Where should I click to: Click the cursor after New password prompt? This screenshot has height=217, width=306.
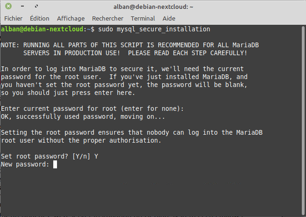(55, 165)
